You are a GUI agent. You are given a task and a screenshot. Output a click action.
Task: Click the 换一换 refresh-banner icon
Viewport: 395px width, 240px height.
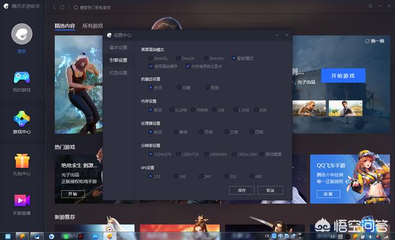click(x=367, y=41)
